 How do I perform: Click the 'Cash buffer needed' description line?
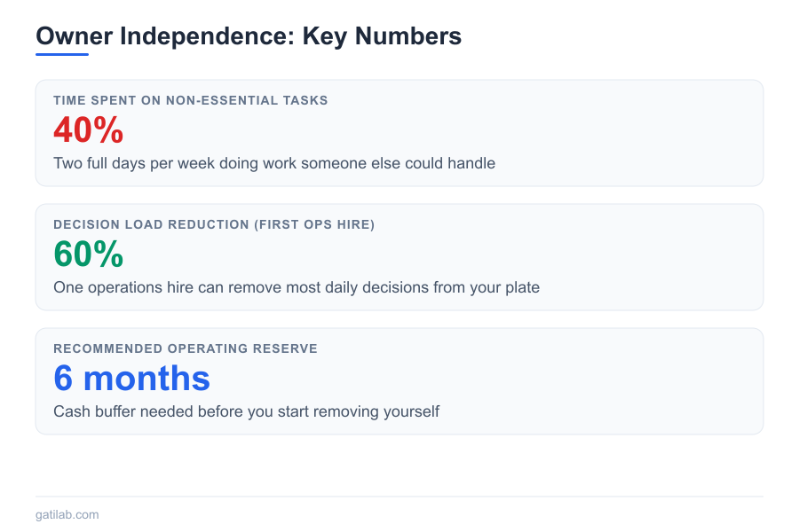coord(246,411)
